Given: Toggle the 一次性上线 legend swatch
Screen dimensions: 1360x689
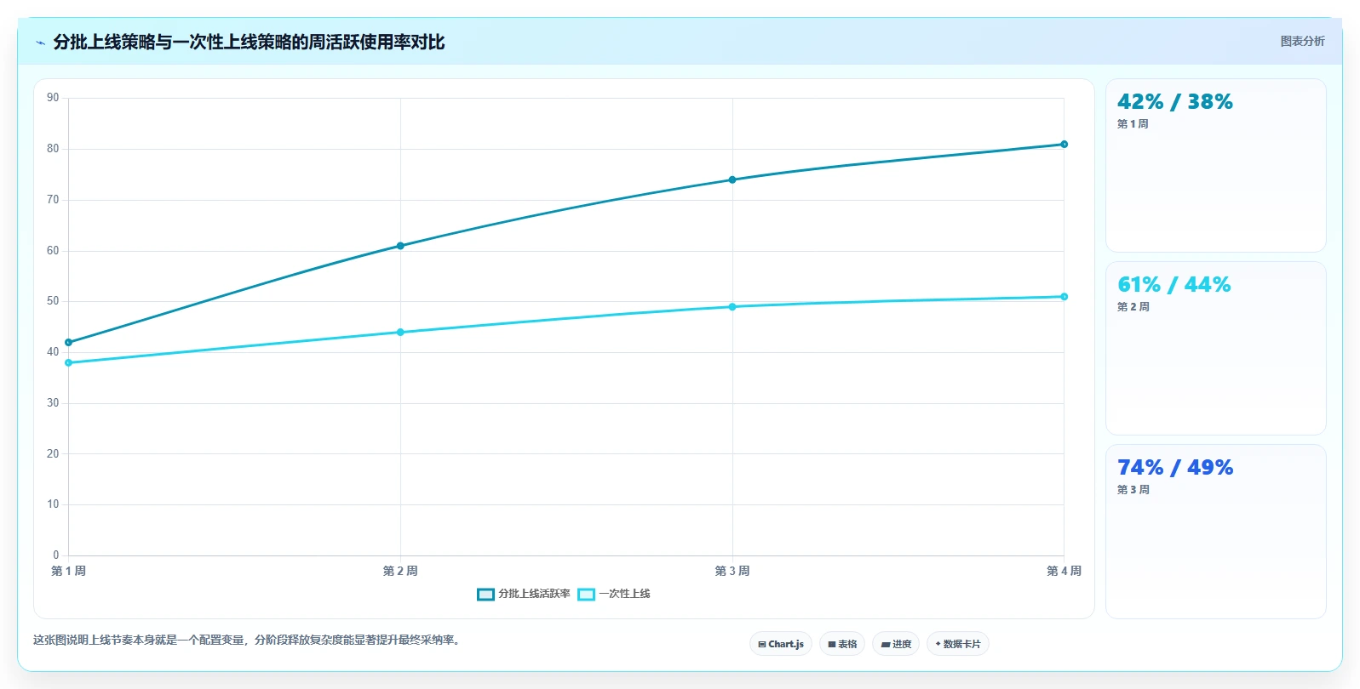Looking at the screenshot, I should pos(586,595).
